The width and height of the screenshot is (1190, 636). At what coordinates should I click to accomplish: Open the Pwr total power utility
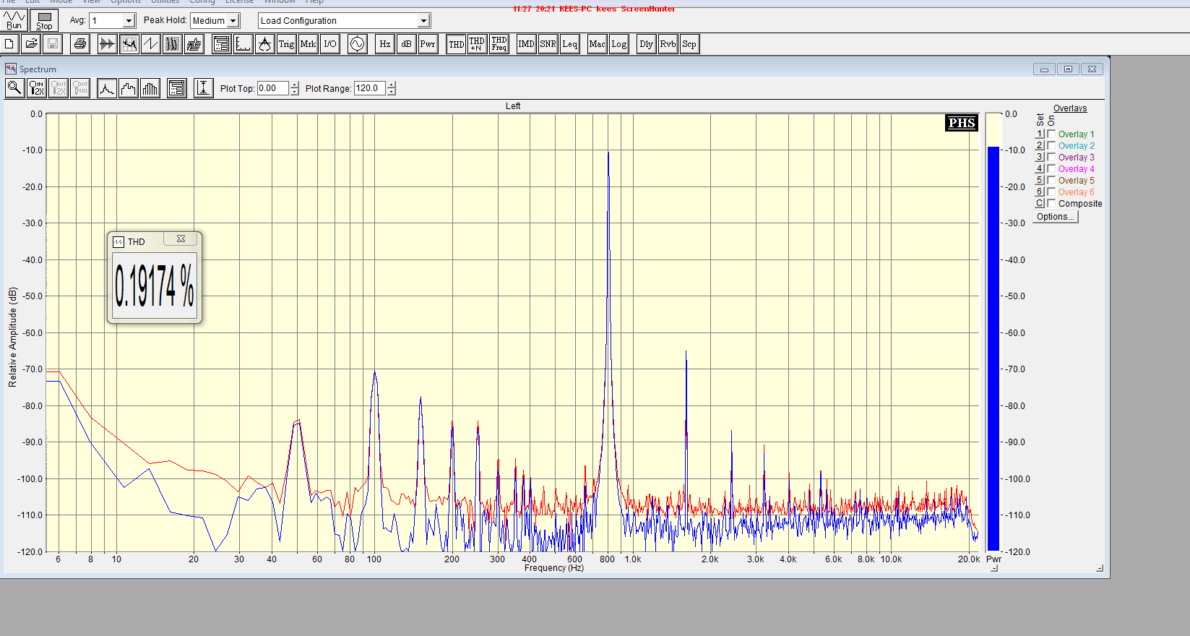(428, 44)
